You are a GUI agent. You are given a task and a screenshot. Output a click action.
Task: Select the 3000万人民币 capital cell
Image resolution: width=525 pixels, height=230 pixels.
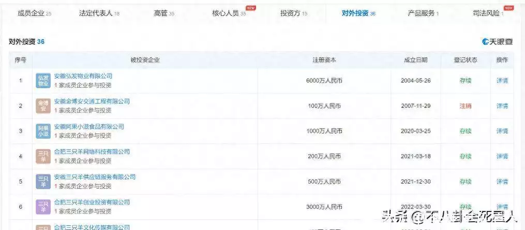(x=324, y=207)
